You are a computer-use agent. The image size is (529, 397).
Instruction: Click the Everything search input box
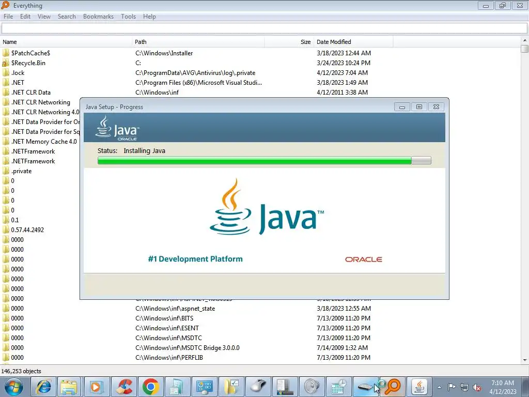click(x=264, y=28)
